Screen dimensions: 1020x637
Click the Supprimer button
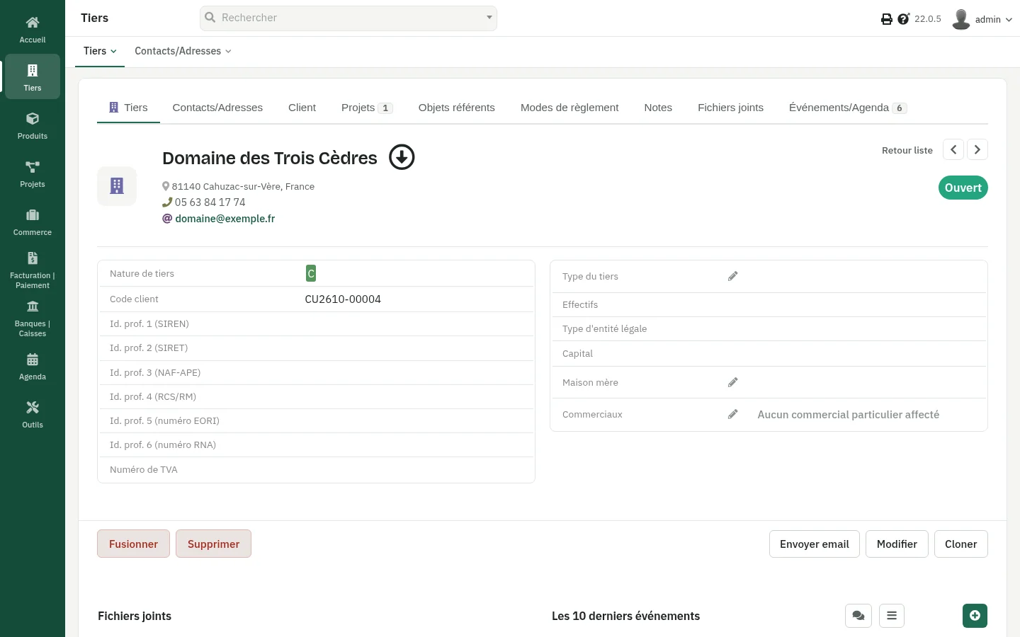point(213,544)
